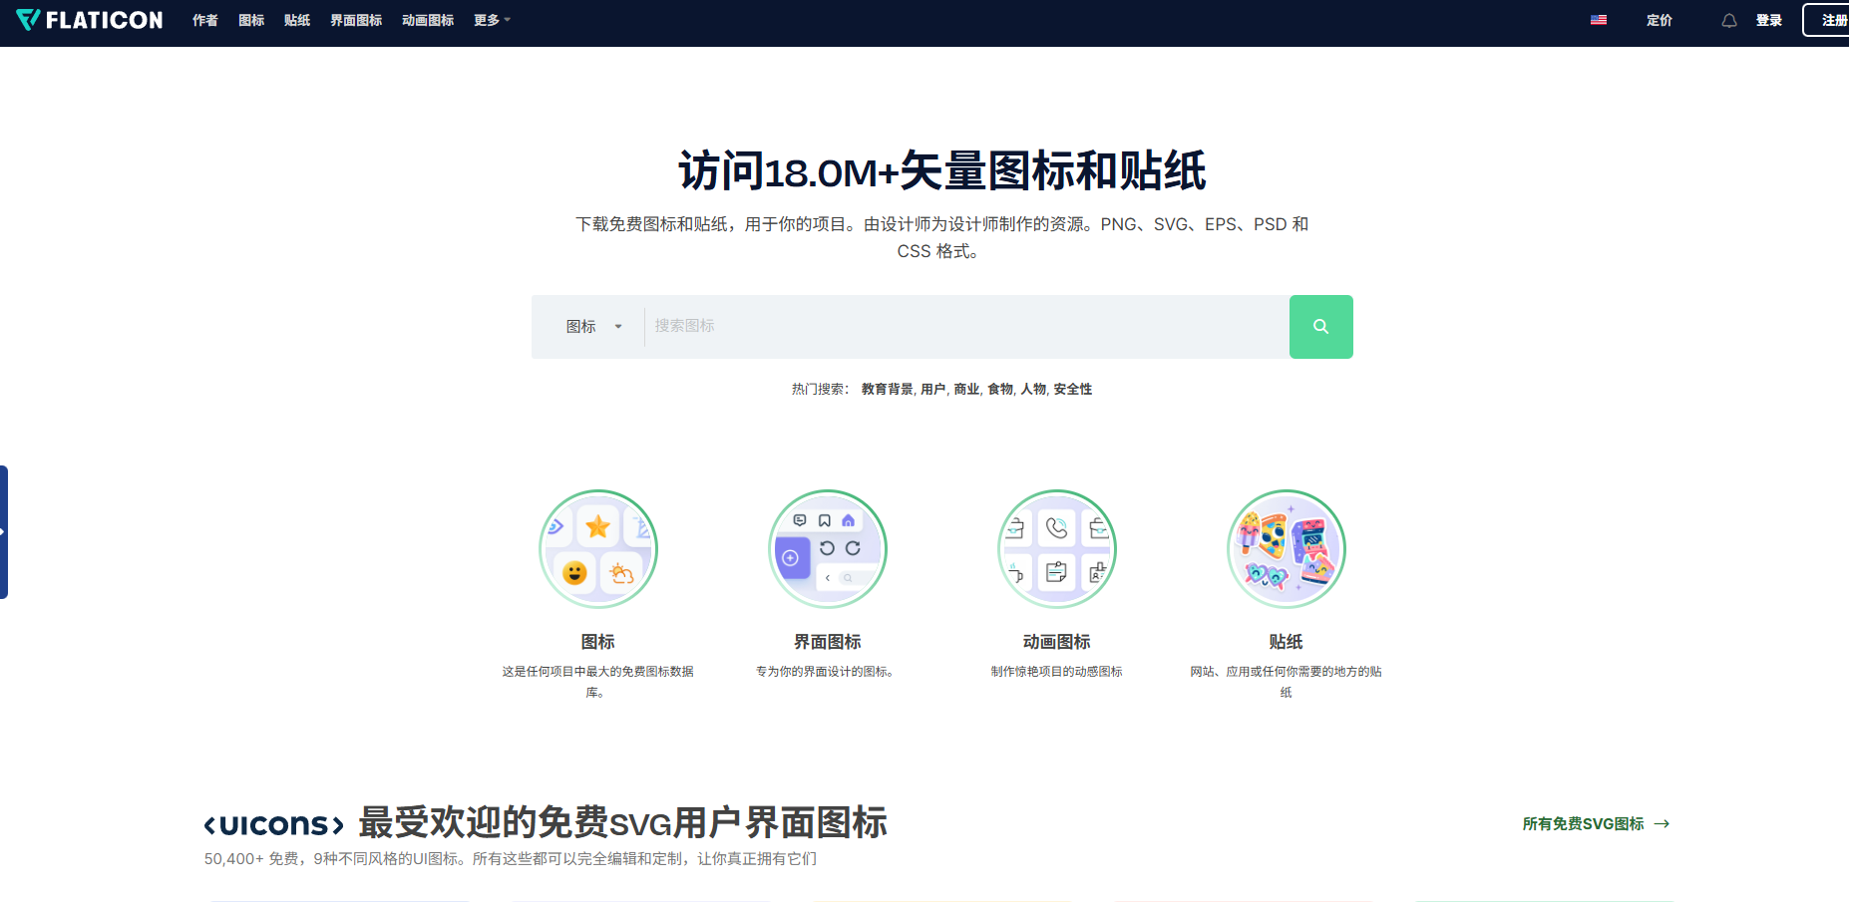Click the 图标 category title text
Image resolution: width=1849 pixels, height=902 pixels.
click(x=598, y=642)
